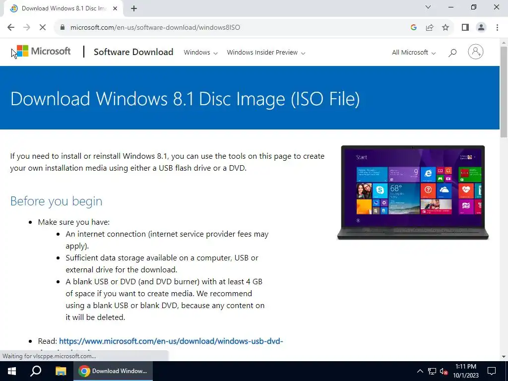This screenshot has width=508, height=381.
Task: Open the tab search chevron
Action: pyautogui.click(x=428, y=7)
